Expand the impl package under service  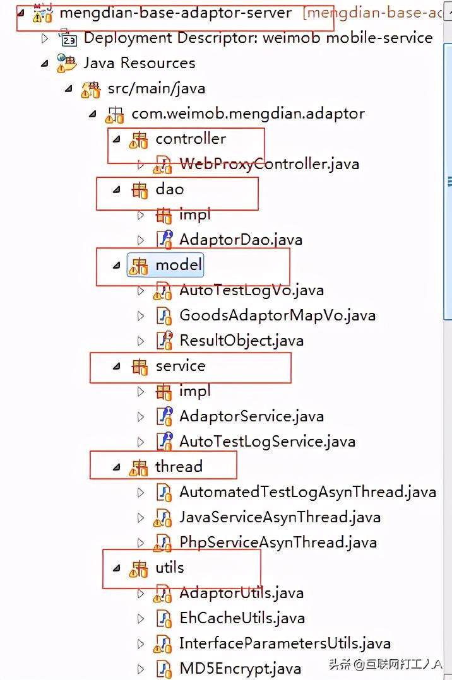(141, 391)
